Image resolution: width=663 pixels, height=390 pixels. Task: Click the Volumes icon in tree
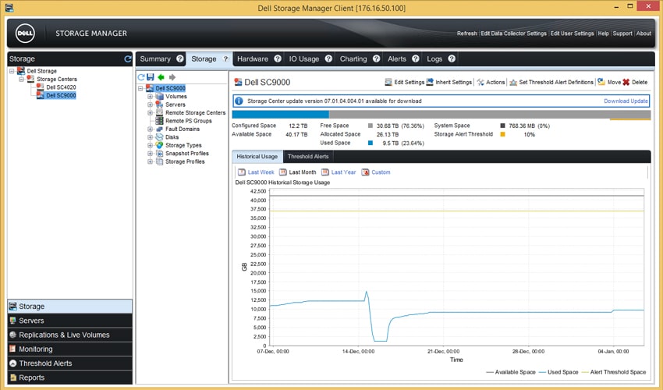pos(159,97)
